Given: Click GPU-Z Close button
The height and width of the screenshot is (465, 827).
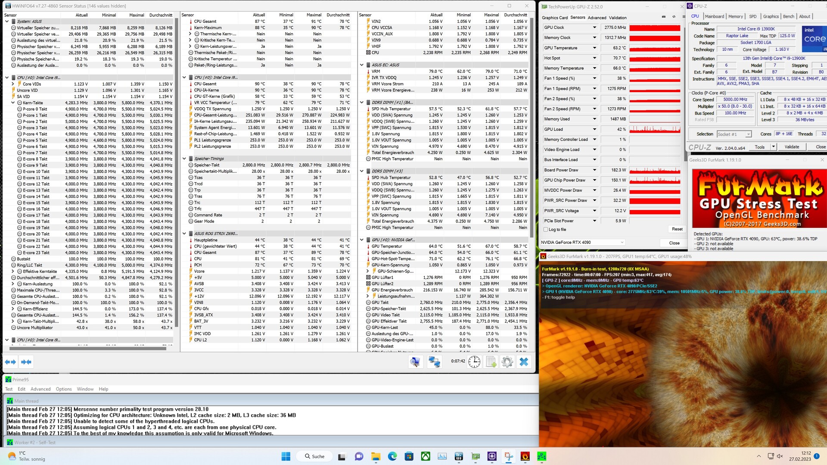Looking at the screenshot, I should click(675, 243).
